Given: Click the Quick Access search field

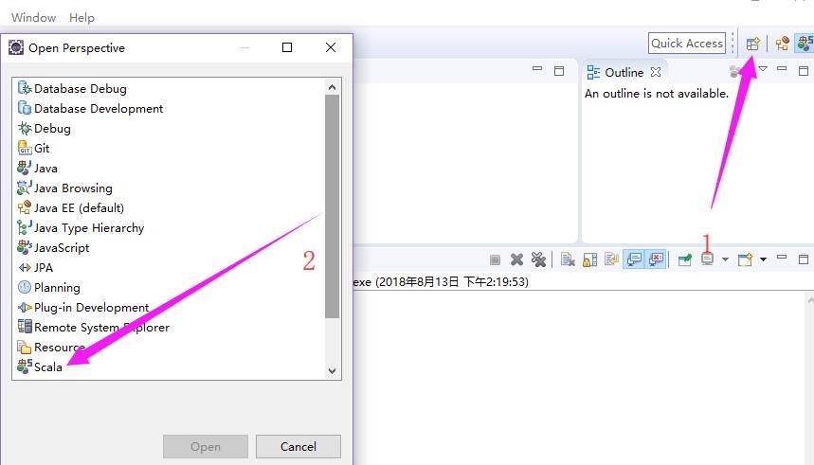Looking at the screenshot, I should pos(687,43).
